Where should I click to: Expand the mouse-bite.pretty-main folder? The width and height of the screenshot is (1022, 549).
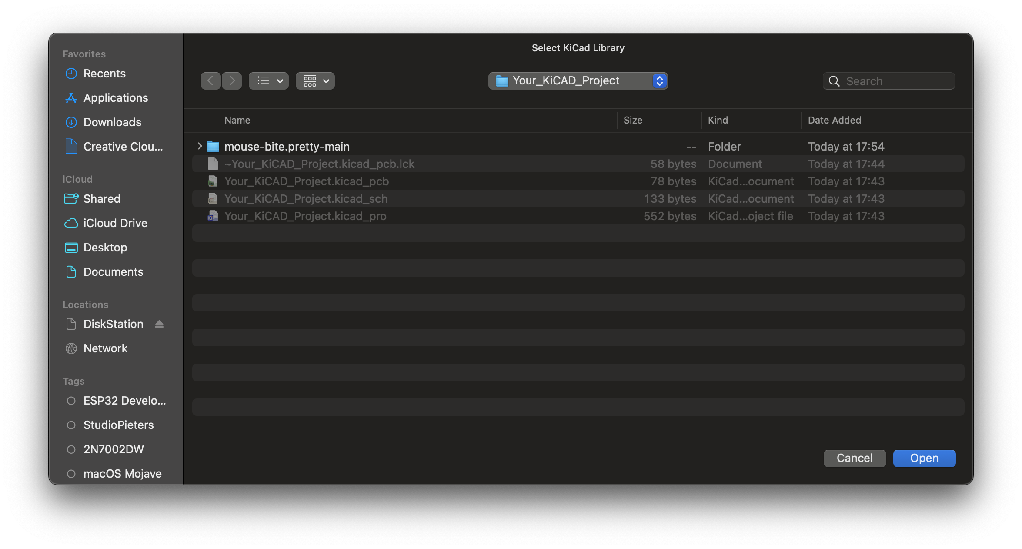[x=200, y=146]
